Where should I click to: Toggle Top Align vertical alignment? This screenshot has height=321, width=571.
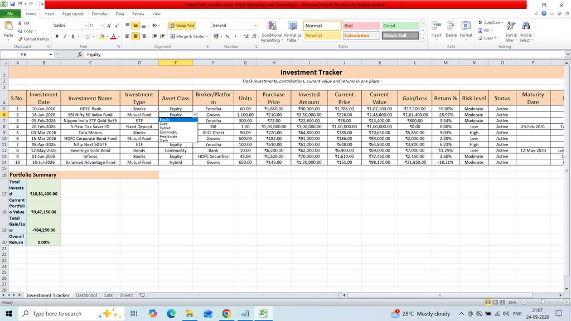(128, 26)
